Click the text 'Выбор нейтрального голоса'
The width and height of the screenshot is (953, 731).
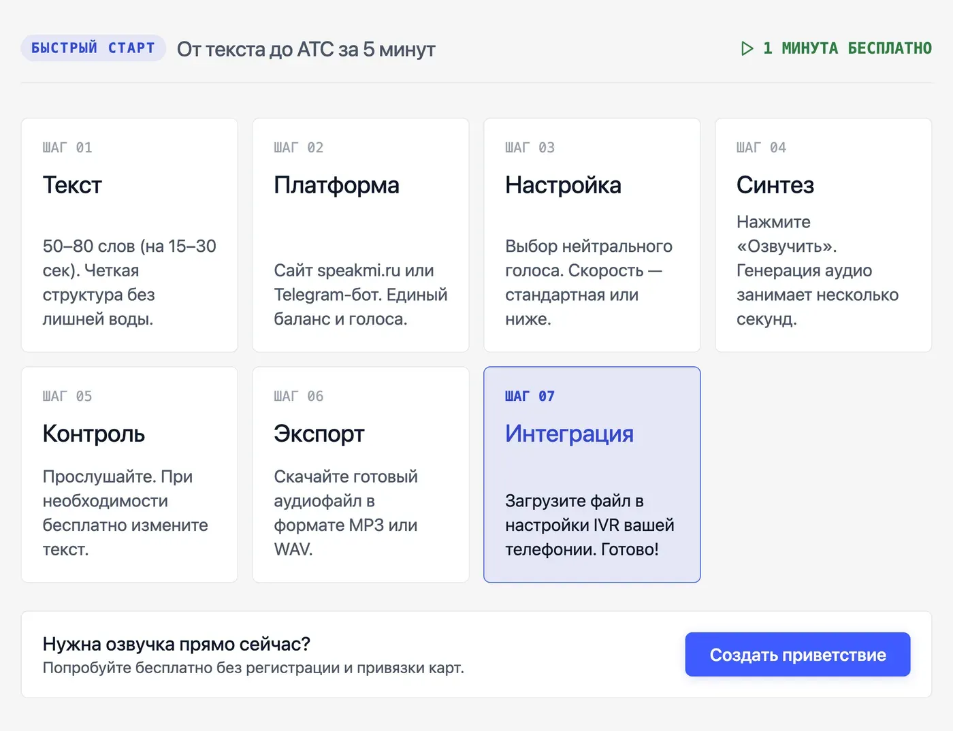589,258
